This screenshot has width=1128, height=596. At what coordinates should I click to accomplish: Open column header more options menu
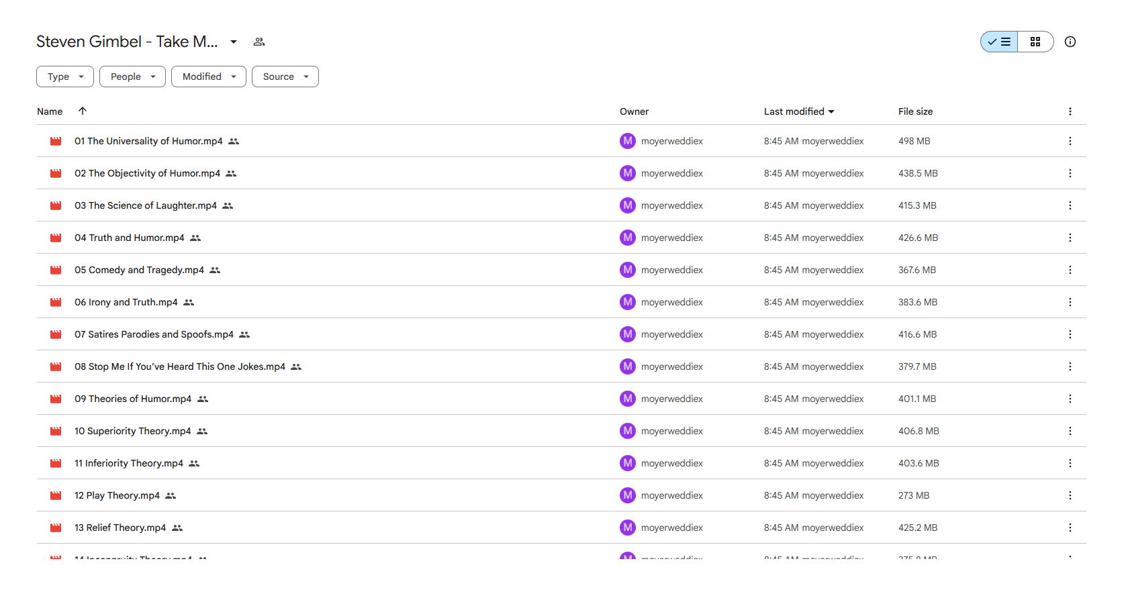[x=1070, y=111]
